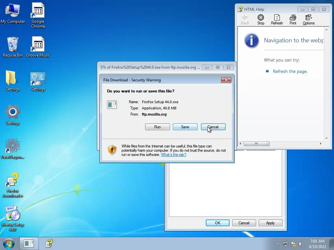Minimize the HTML Help window
The height and width of the screenshot is (250, 334).
pos(302,9)
